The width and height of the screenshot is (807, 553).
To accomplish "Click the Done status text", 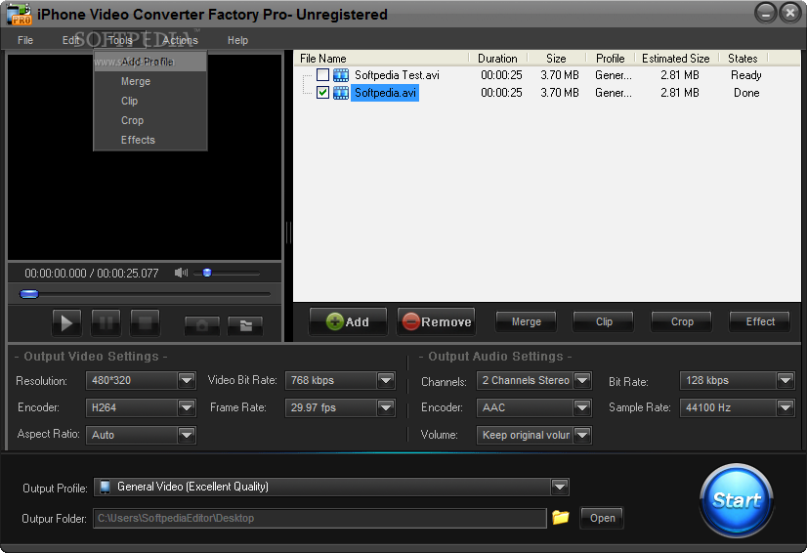I will click(x=746, y=93).
